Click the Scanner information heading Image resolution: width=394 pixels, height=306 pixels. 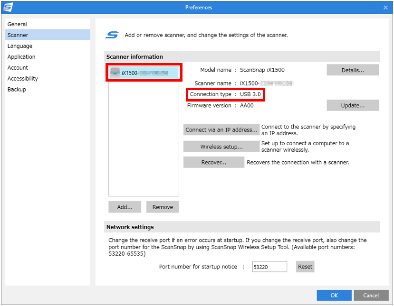(x=135, y=56)
